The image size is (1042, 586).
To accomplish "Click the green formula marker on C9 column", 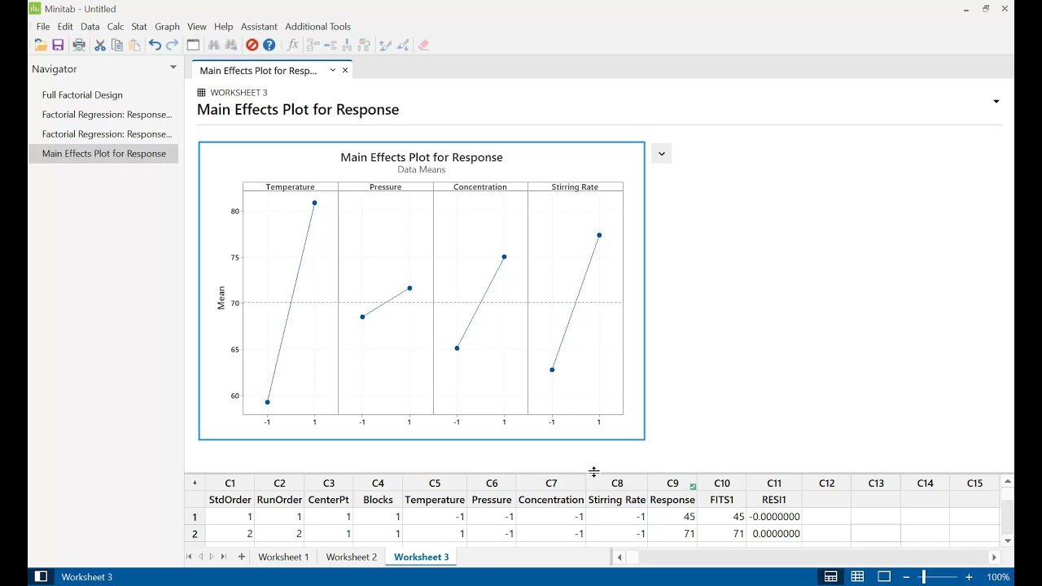I will 693,487.
